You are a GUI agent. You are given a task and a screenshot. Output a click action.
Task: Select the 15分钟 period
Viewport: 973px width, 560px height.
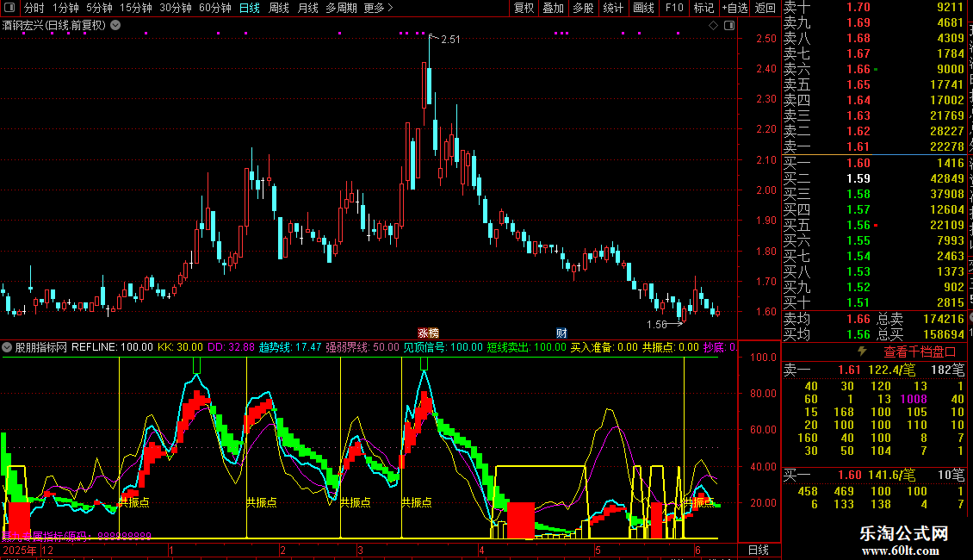click(x=136, y=8)
